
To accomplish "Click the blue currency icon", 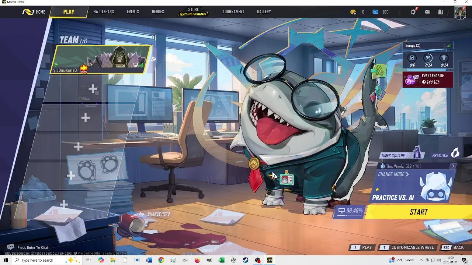I will pyautogui.click(x=375, y=12).
